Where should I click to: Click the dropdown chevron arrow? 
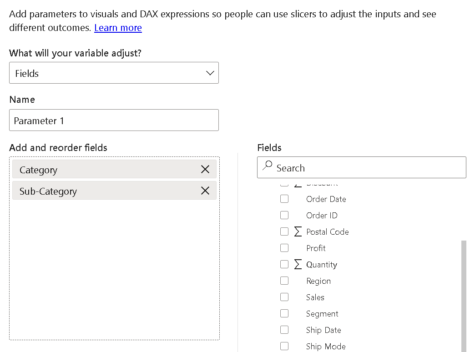pyautogui.click(x=210, y=73)
